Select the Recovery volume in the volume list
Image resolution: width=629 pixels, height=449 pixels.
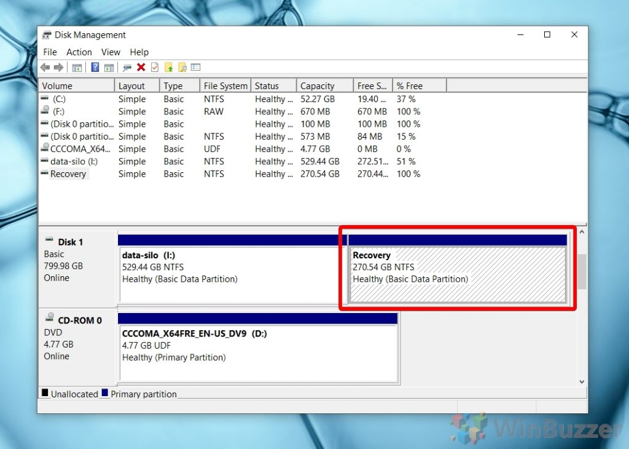coord(66,174)
